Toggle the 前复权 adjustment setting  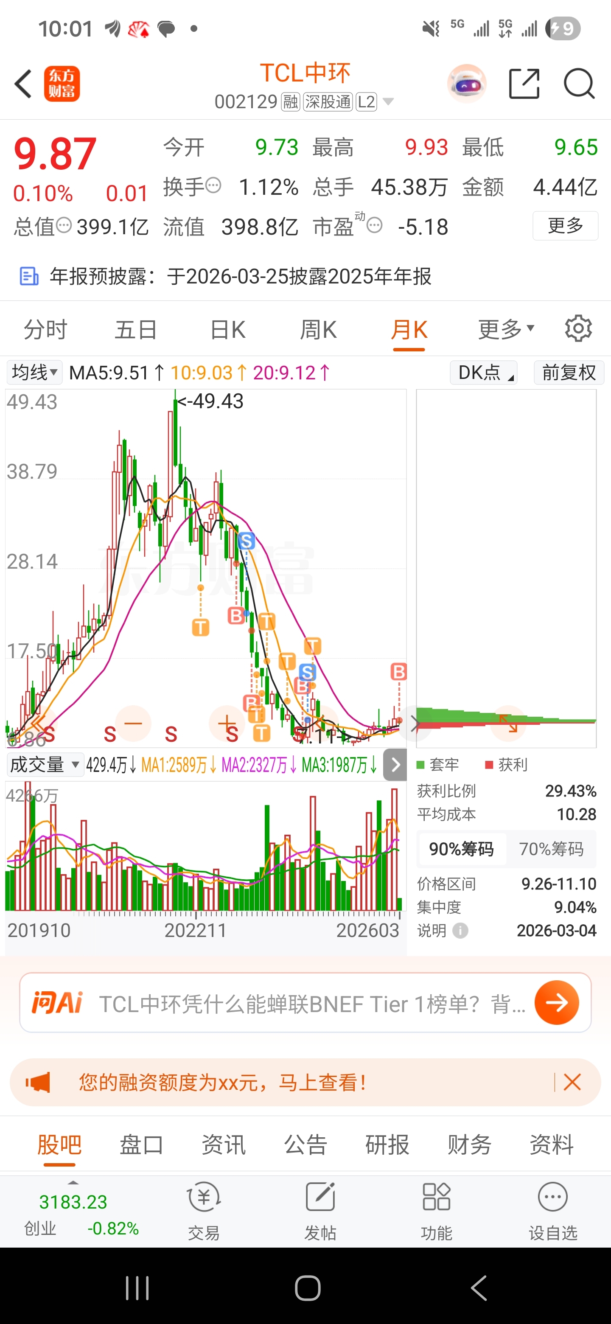pyautogui.click(x=569, y=372)
